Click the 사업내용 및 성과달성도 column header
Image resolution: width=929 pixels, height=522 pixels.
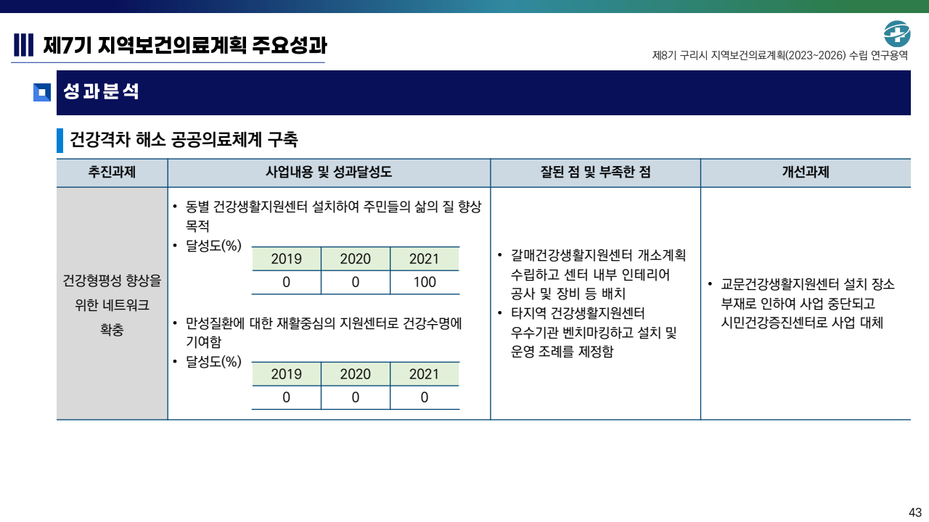329,173
